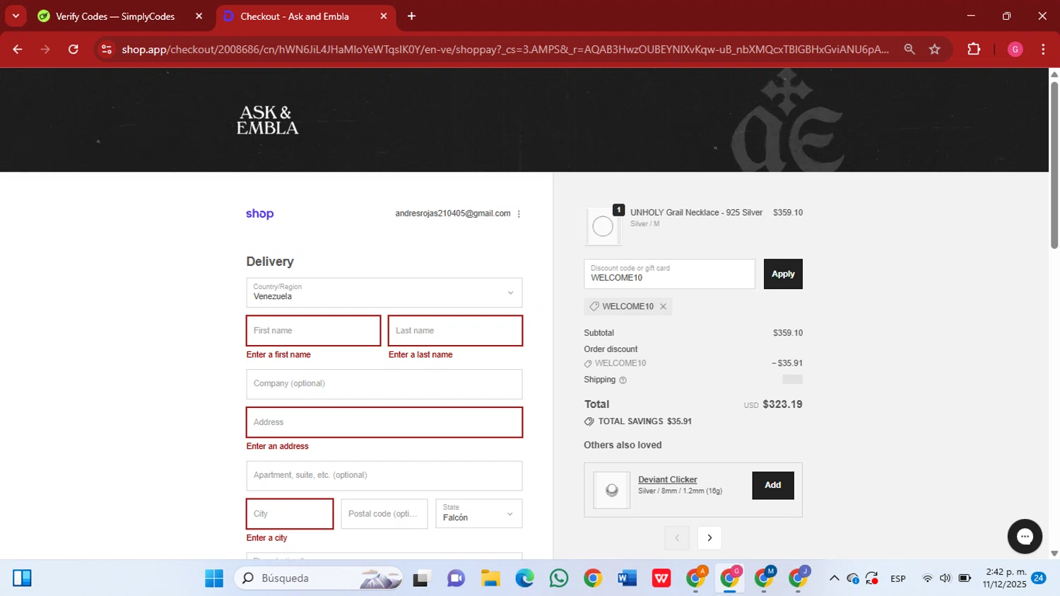Open File Explorer from taskbar
The width and height of the screenshot is (1060, 596).
click(490, 578)
